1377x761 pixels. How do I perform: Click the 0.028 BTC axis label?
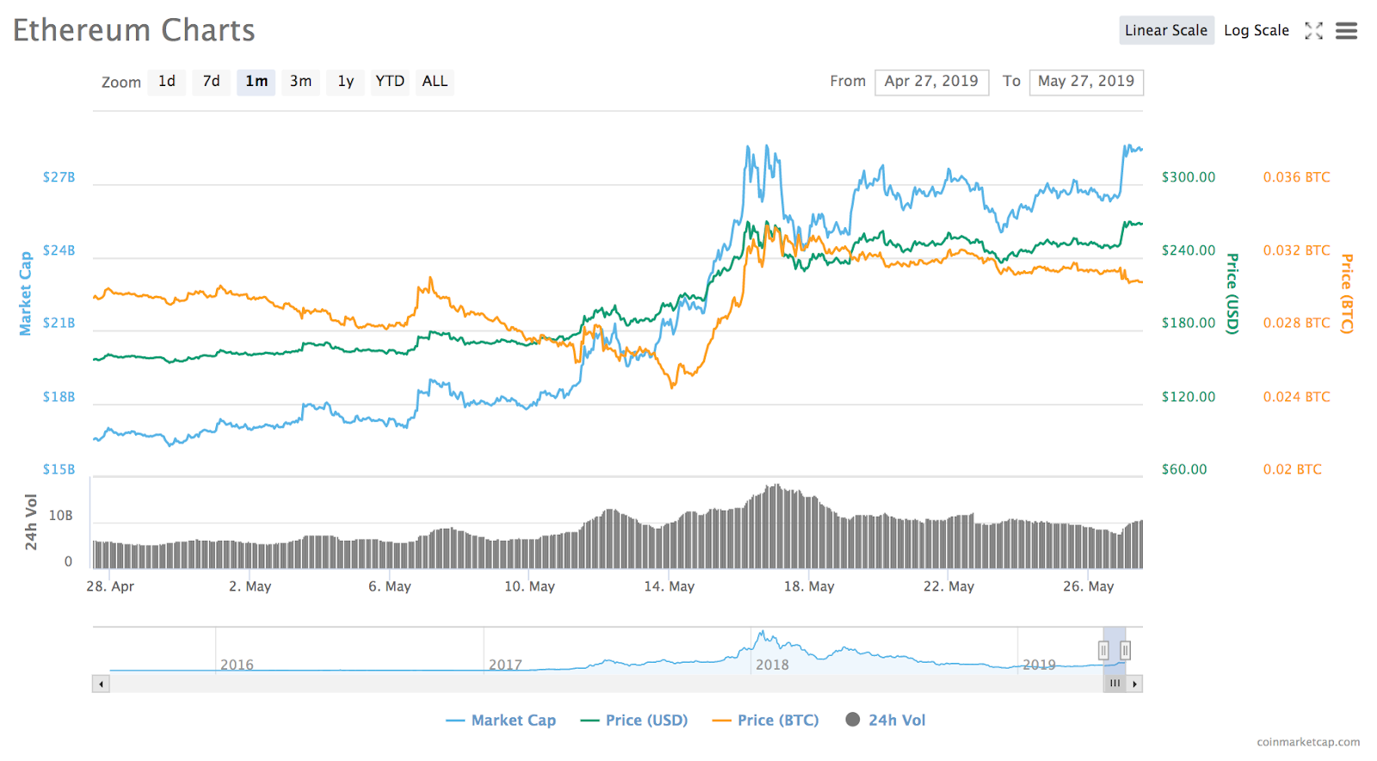[x=1297, y=323]
